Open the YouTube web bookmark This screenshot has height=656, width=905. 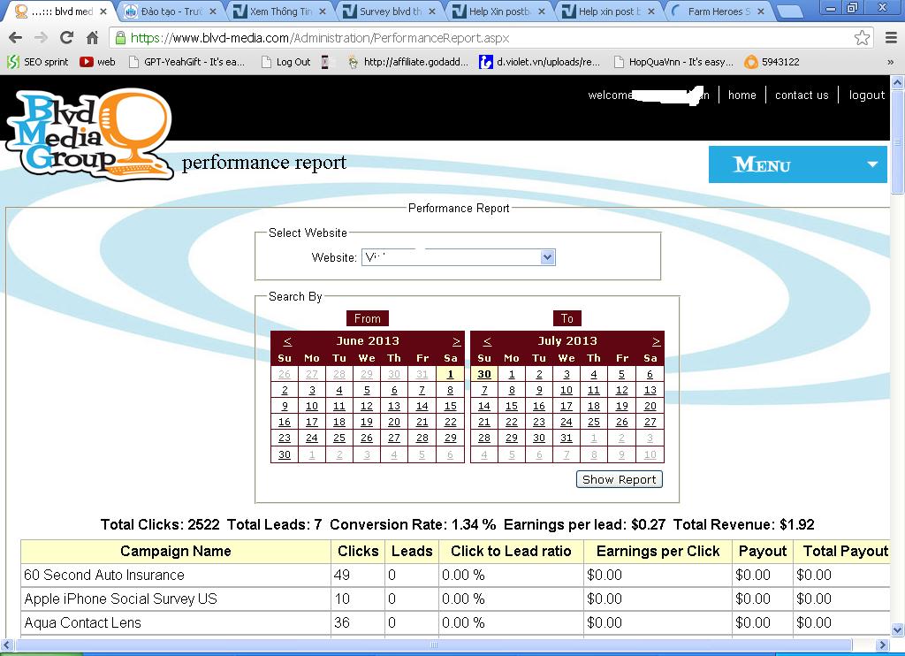[97, 62]
